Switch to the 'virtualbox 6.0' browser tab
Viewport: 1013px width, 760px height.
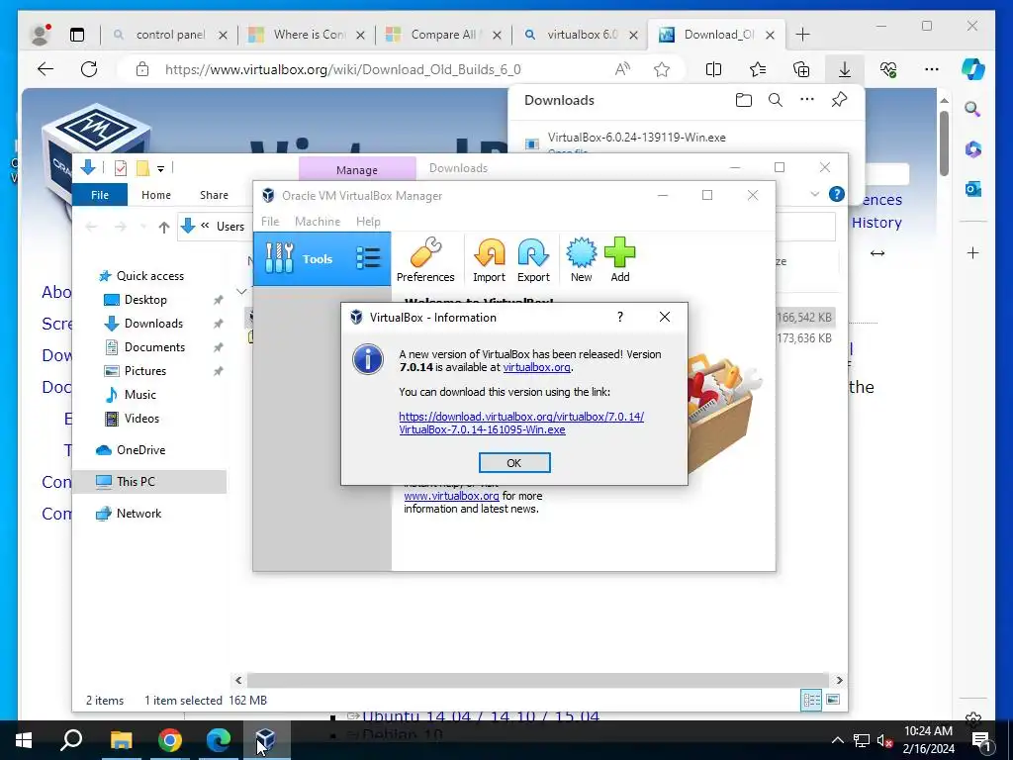click(582, 35)
